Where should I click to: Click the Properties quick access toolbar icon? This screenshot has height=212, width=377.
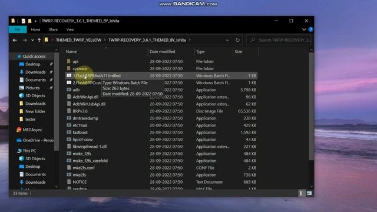tap(24, 21)
